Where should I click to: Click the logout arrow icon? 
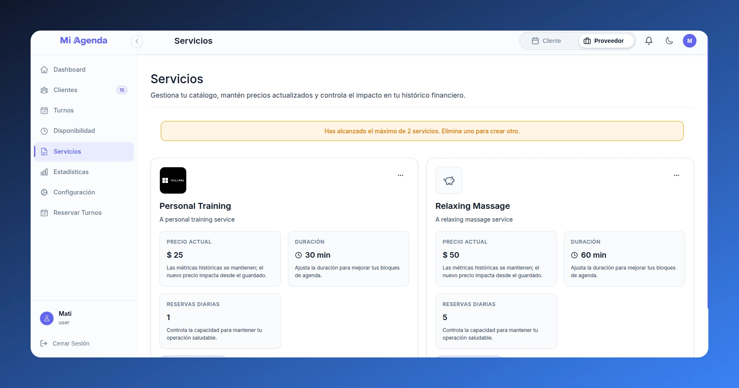click(x=44, y=343)
